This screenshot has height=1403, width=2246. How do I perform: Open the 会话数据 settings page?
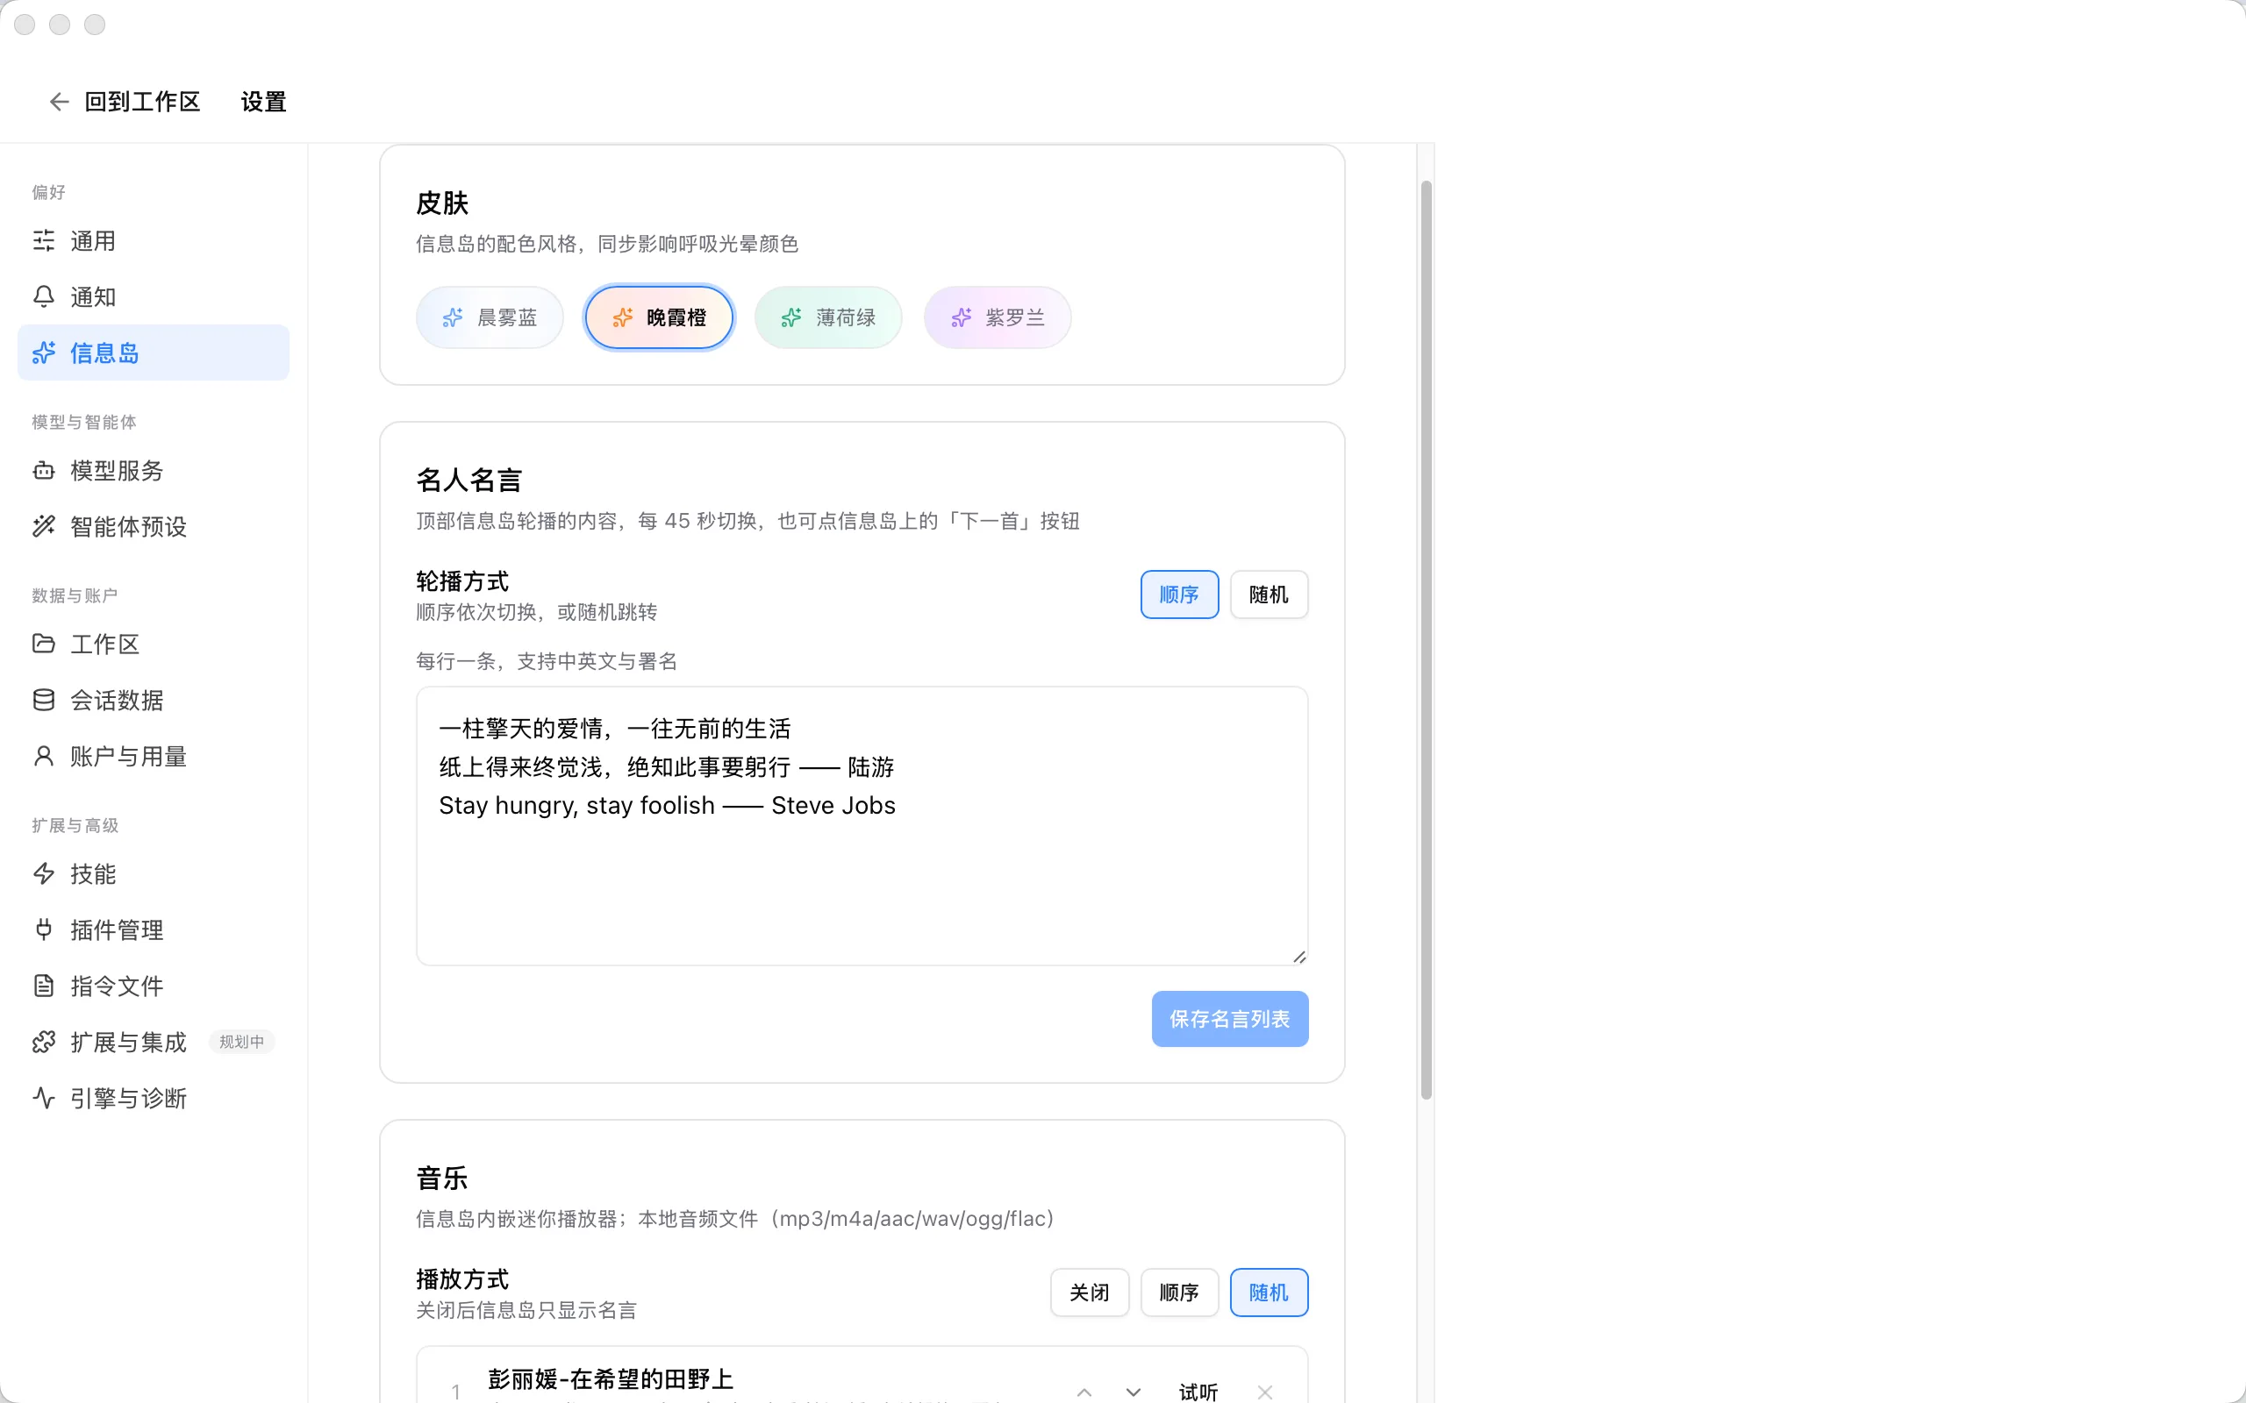tap(154, 700)
